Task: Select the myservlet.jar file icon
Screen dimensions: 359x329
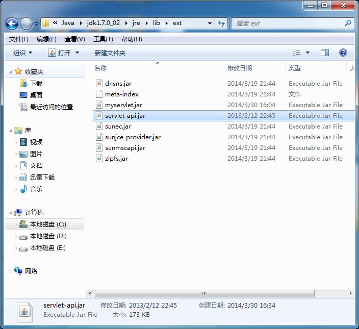Action: pos(99,105)
